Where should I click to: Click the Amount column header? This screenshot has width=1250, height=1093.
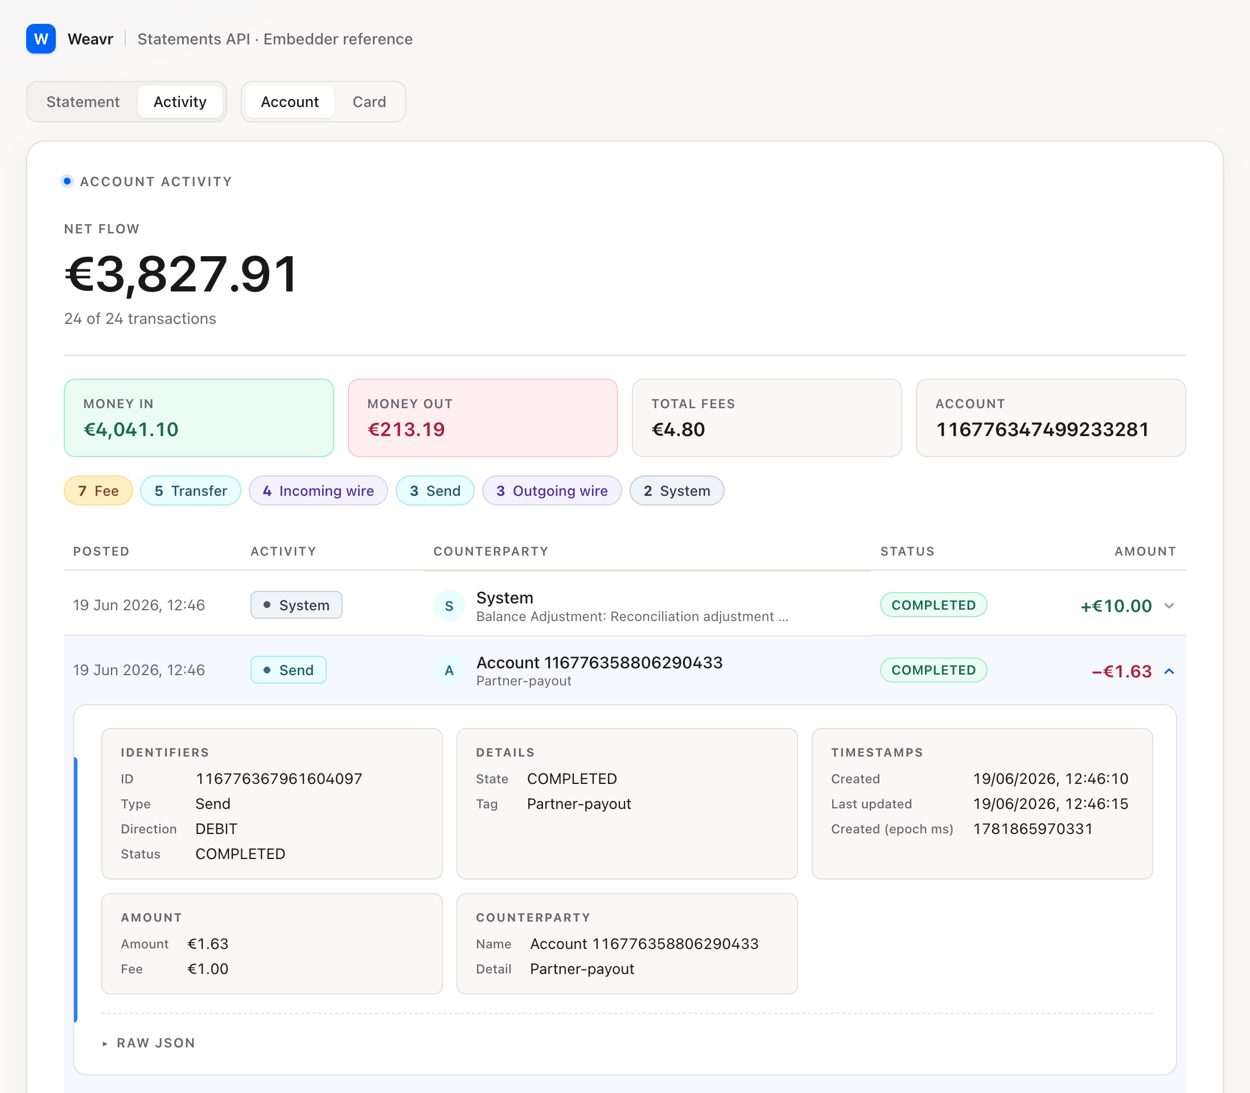coord(1145,552)
